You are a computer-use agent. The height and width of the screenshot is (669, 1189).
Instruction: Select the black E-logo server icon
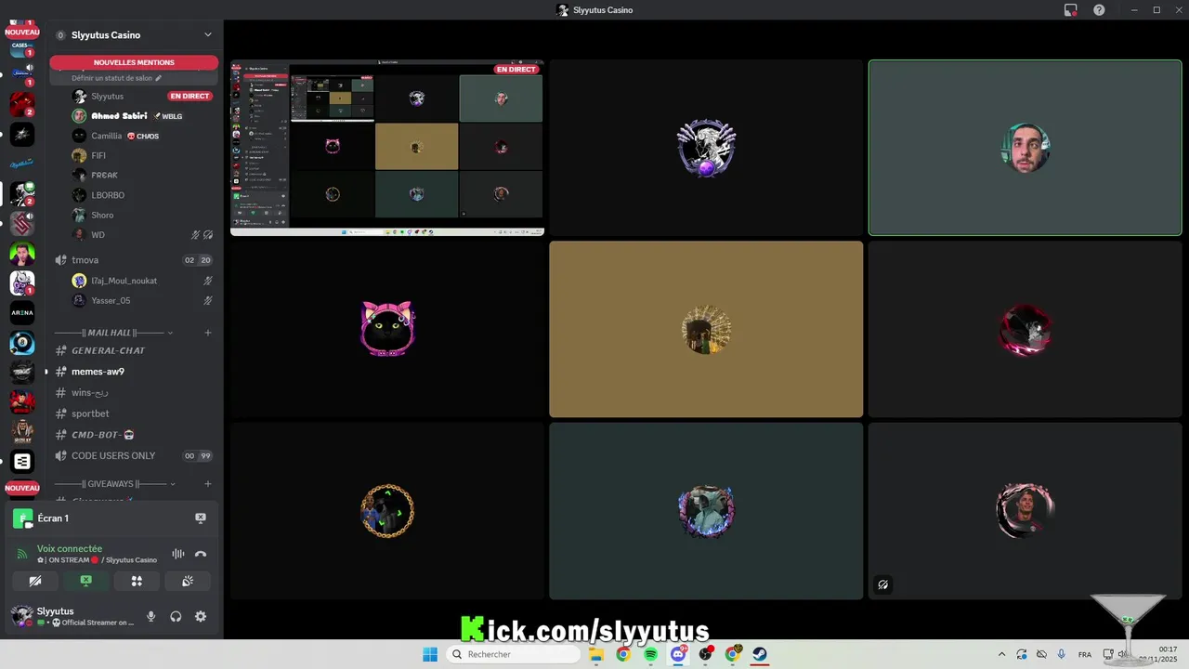22,461
